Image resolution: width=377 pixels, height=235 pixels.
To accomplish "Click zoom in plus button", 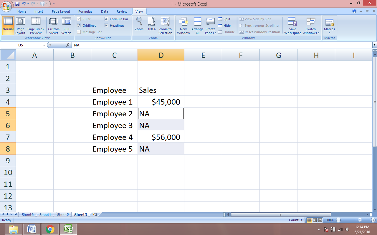I will 373,220.
